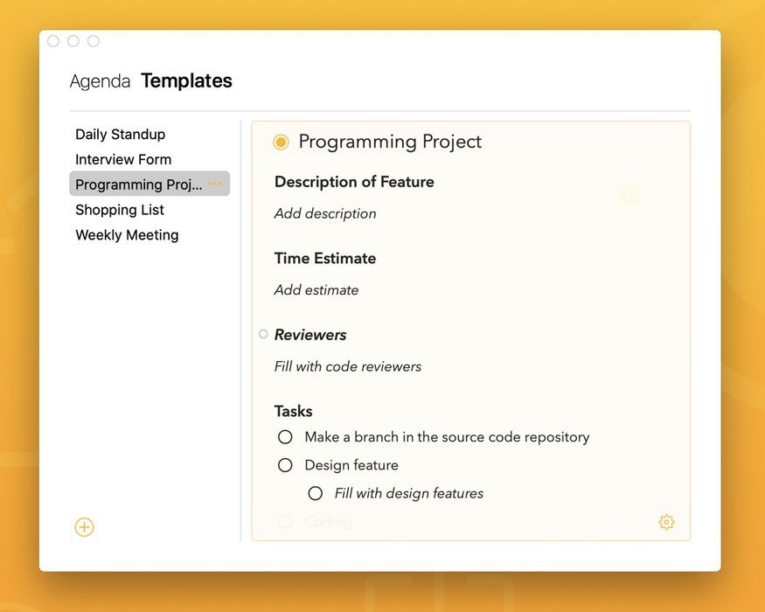Click the Fill with design features text
Screen dimensions: 765x612
[x=409, y=493]
